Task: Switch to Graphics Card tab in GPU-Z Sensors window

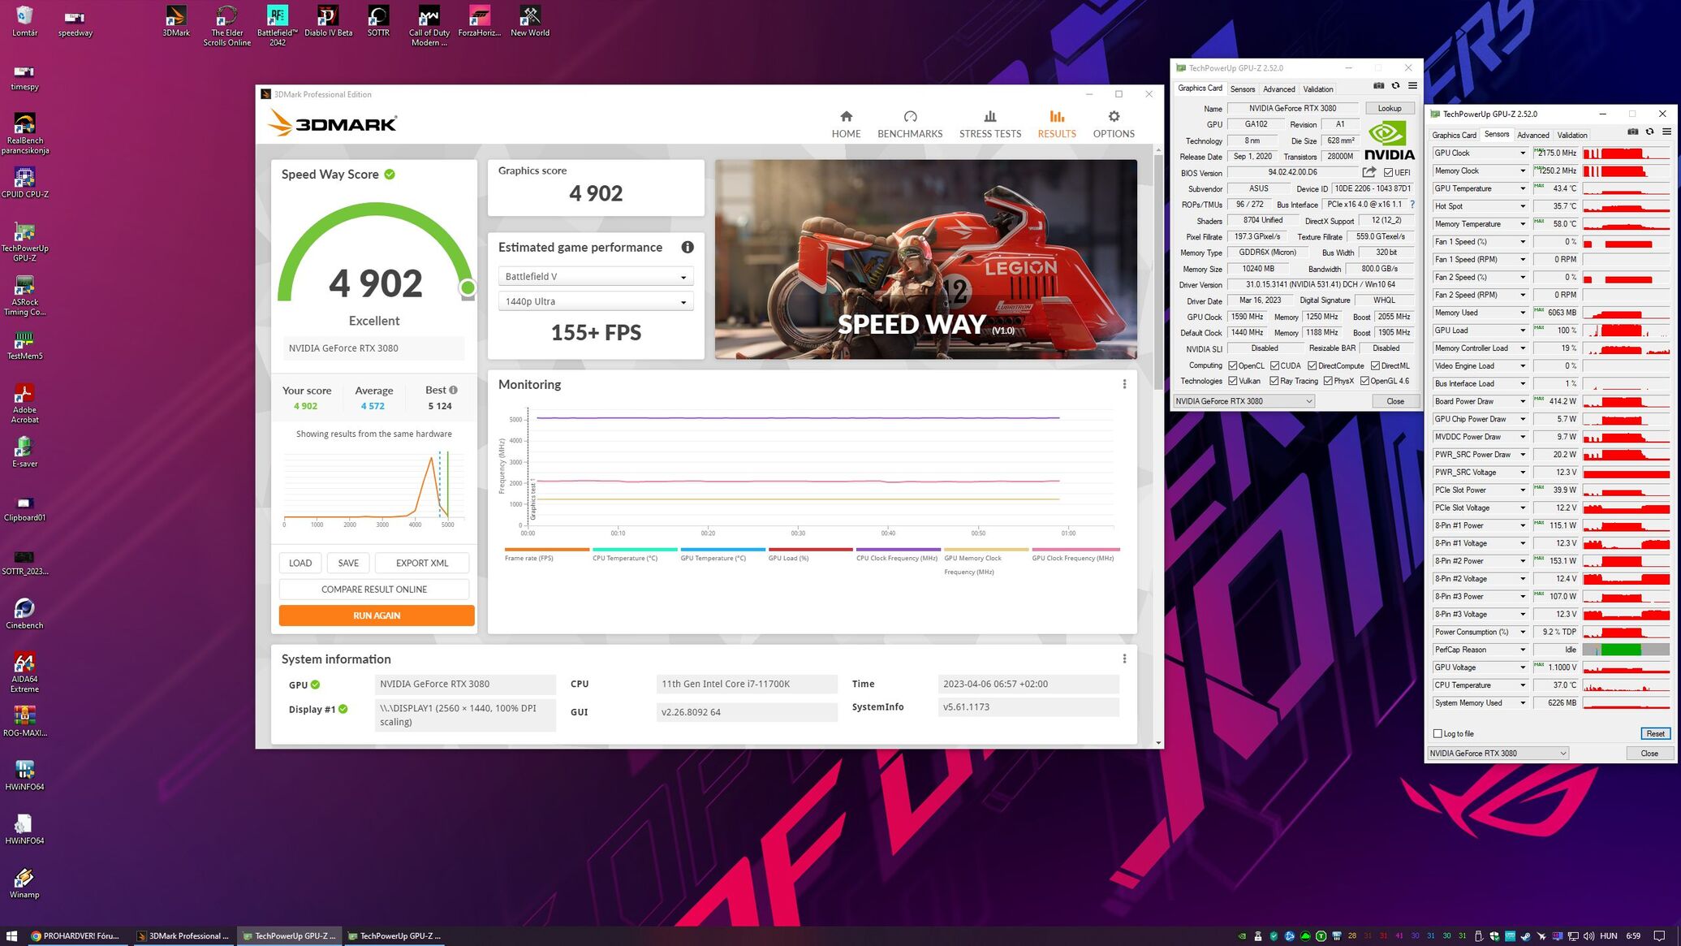Action: click(1454, 136)
